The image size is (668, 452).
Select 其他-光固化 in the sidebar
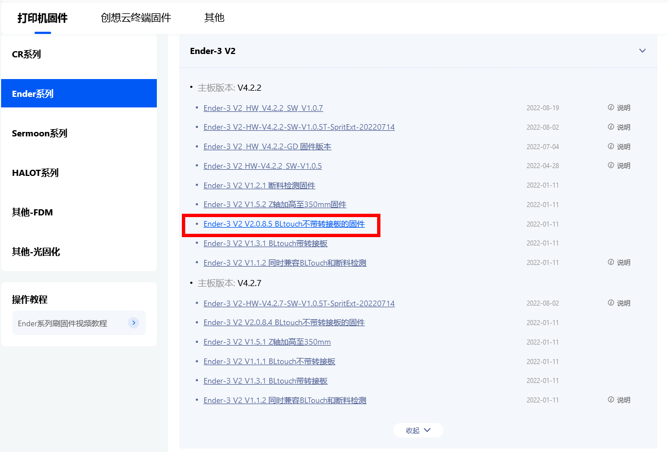[x=79, y=252]
